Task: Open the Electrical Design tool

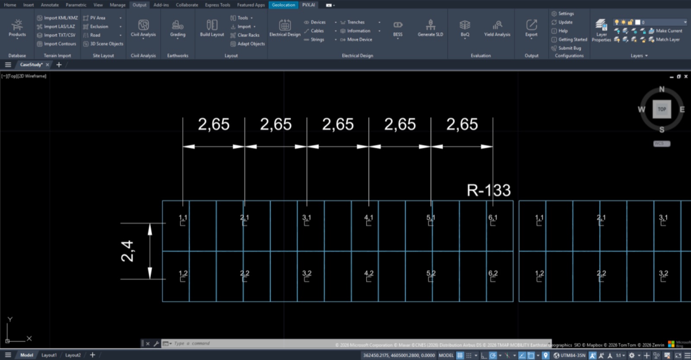Action: [285, 28]
